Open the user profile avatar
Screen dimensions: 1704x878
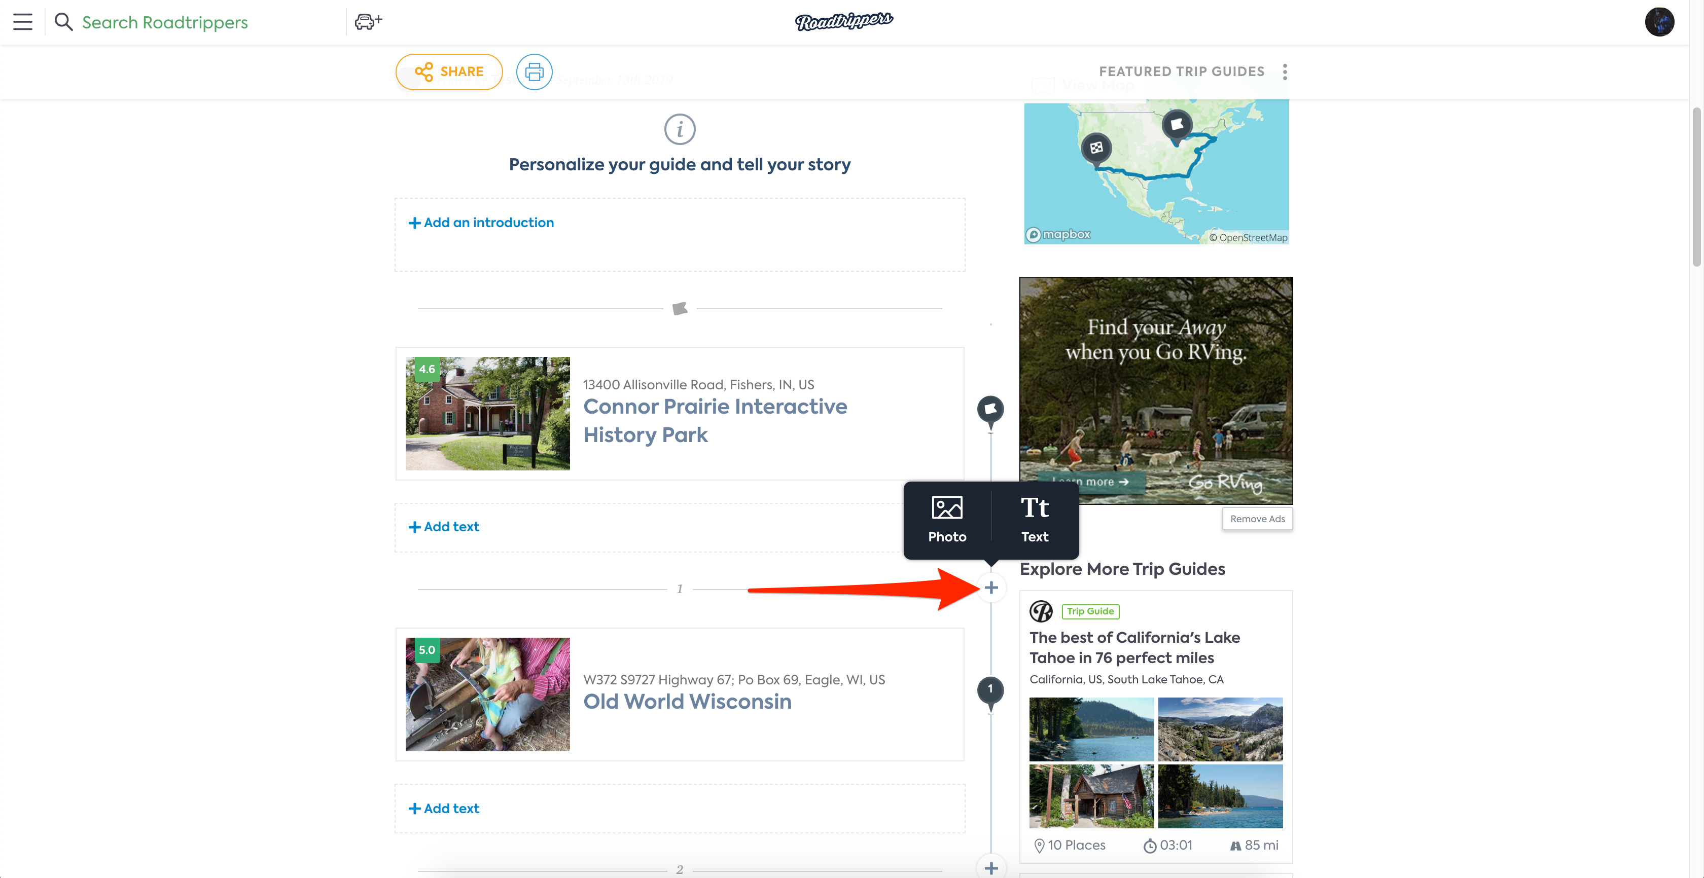coord(1659,22)
